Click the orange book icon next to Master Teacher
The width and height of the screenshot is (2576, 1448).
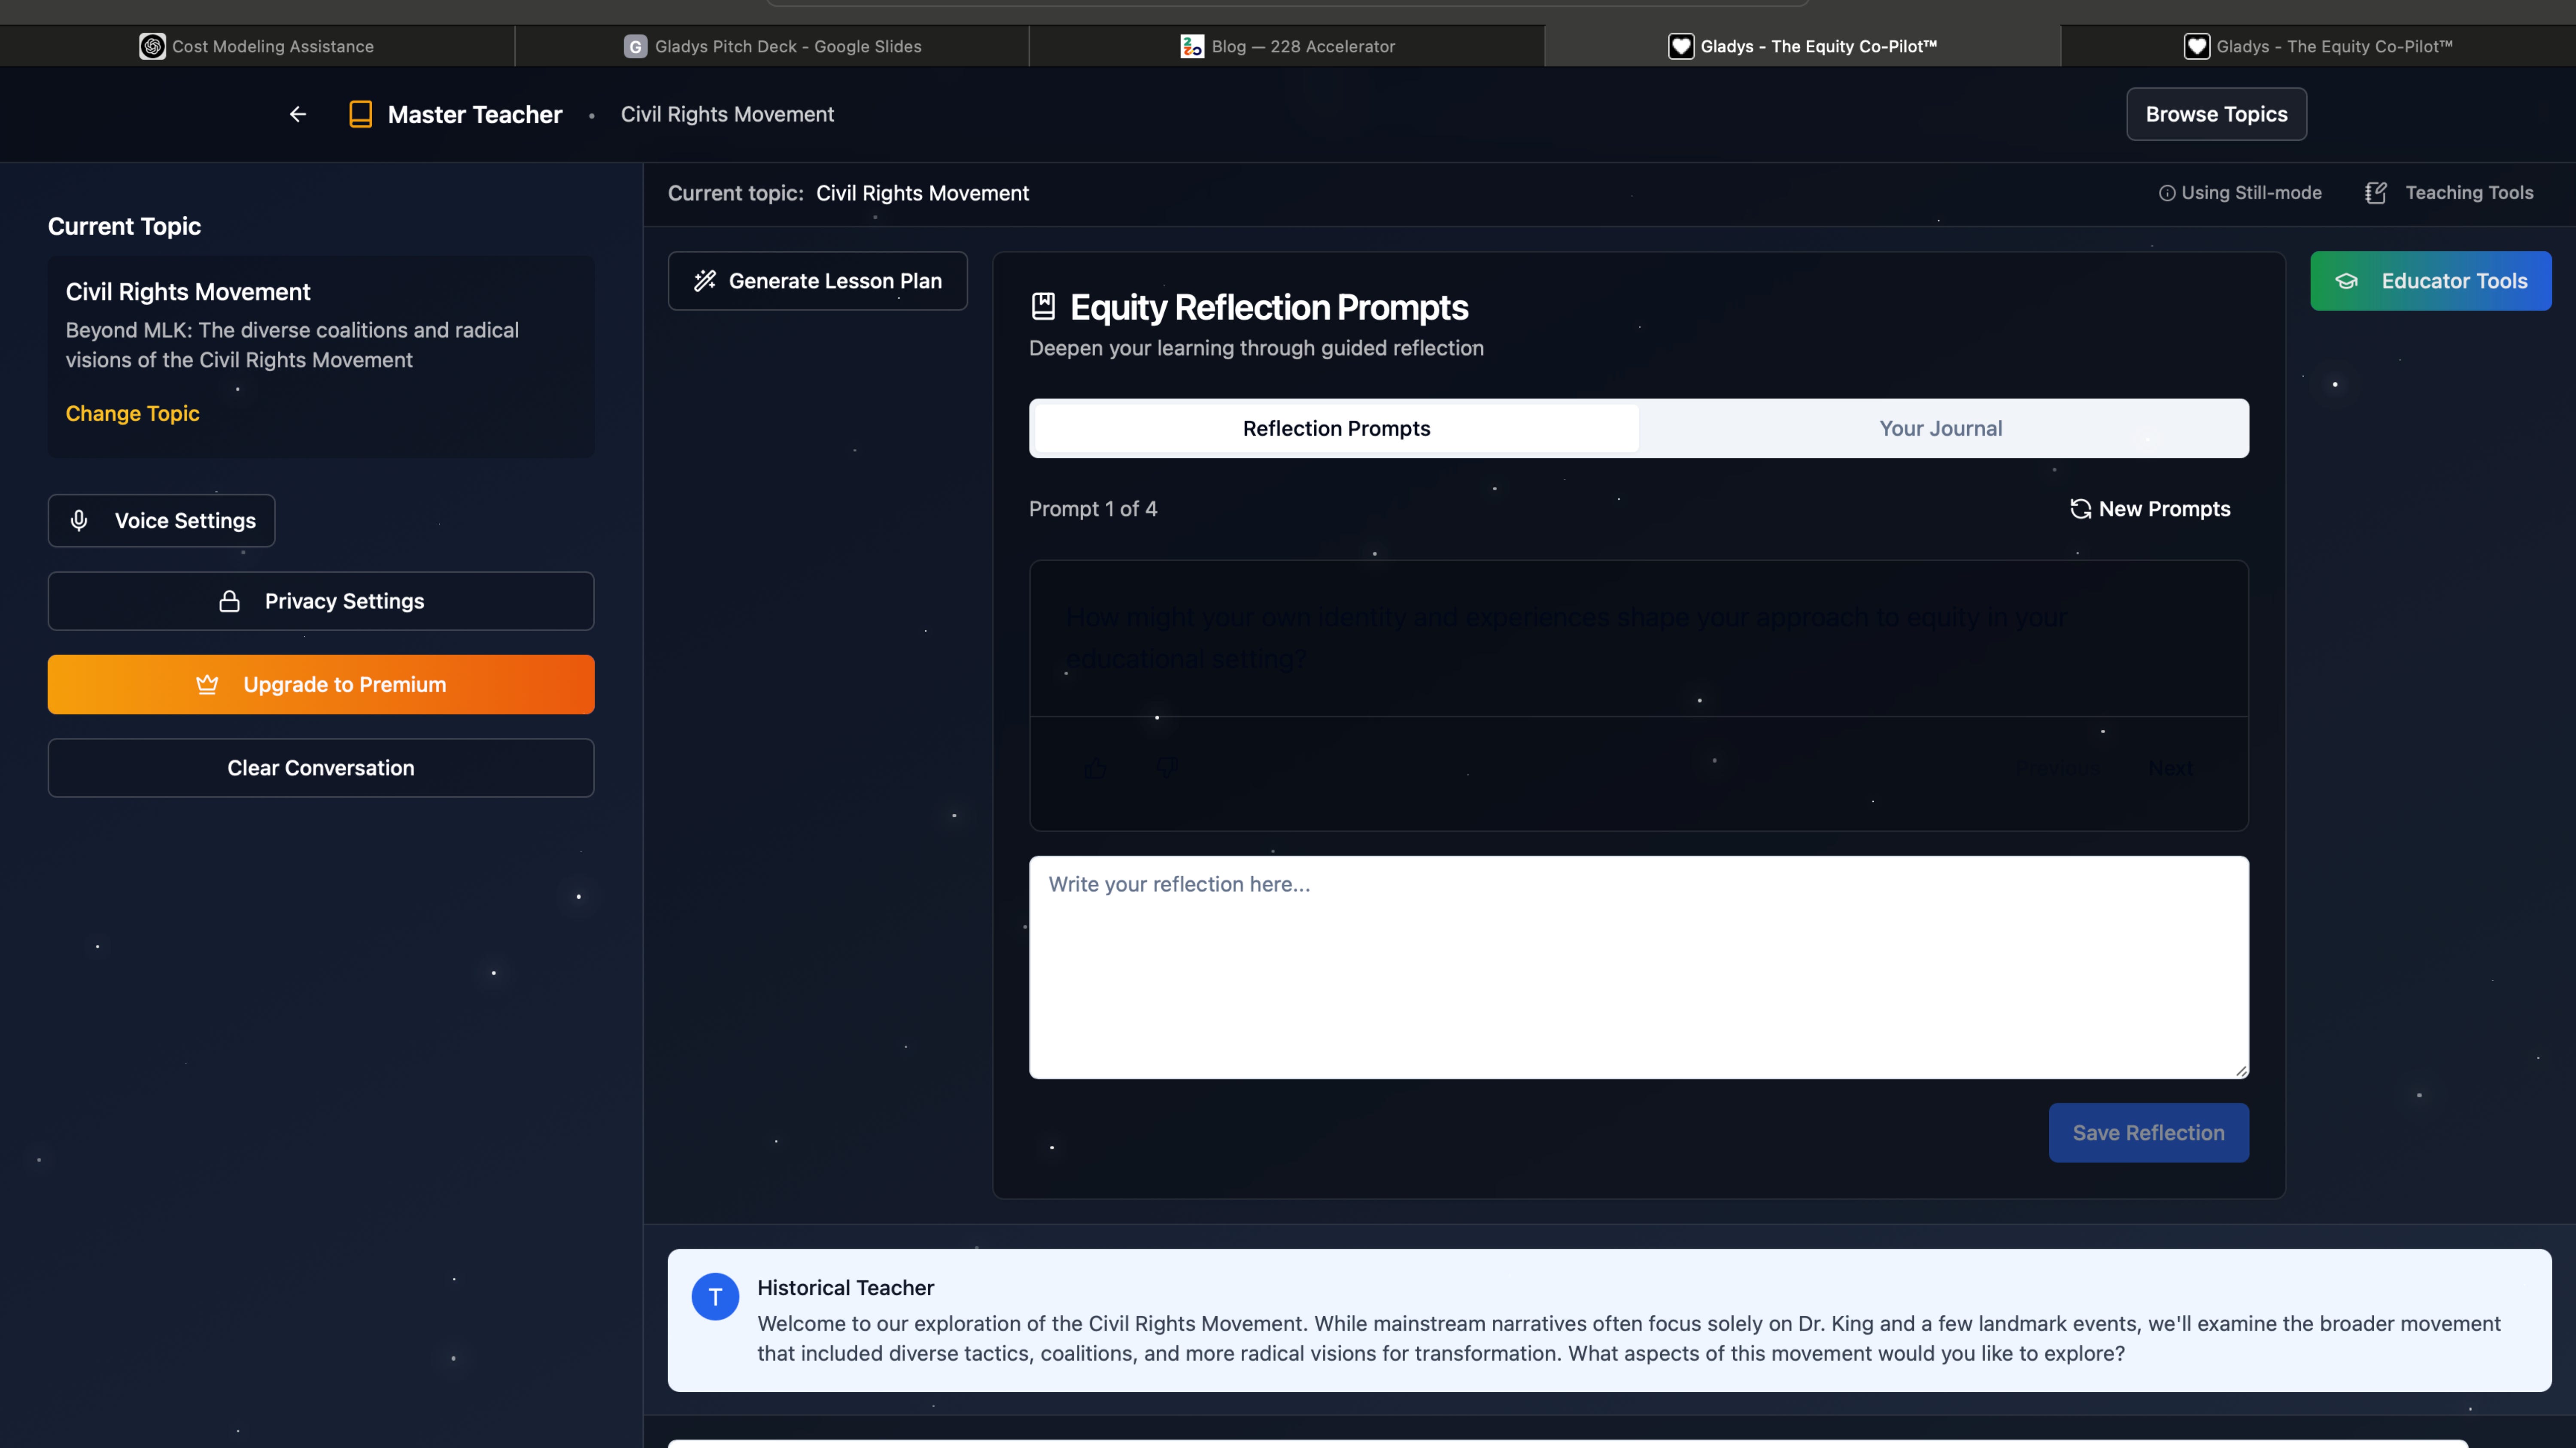[x=360, y=114]
